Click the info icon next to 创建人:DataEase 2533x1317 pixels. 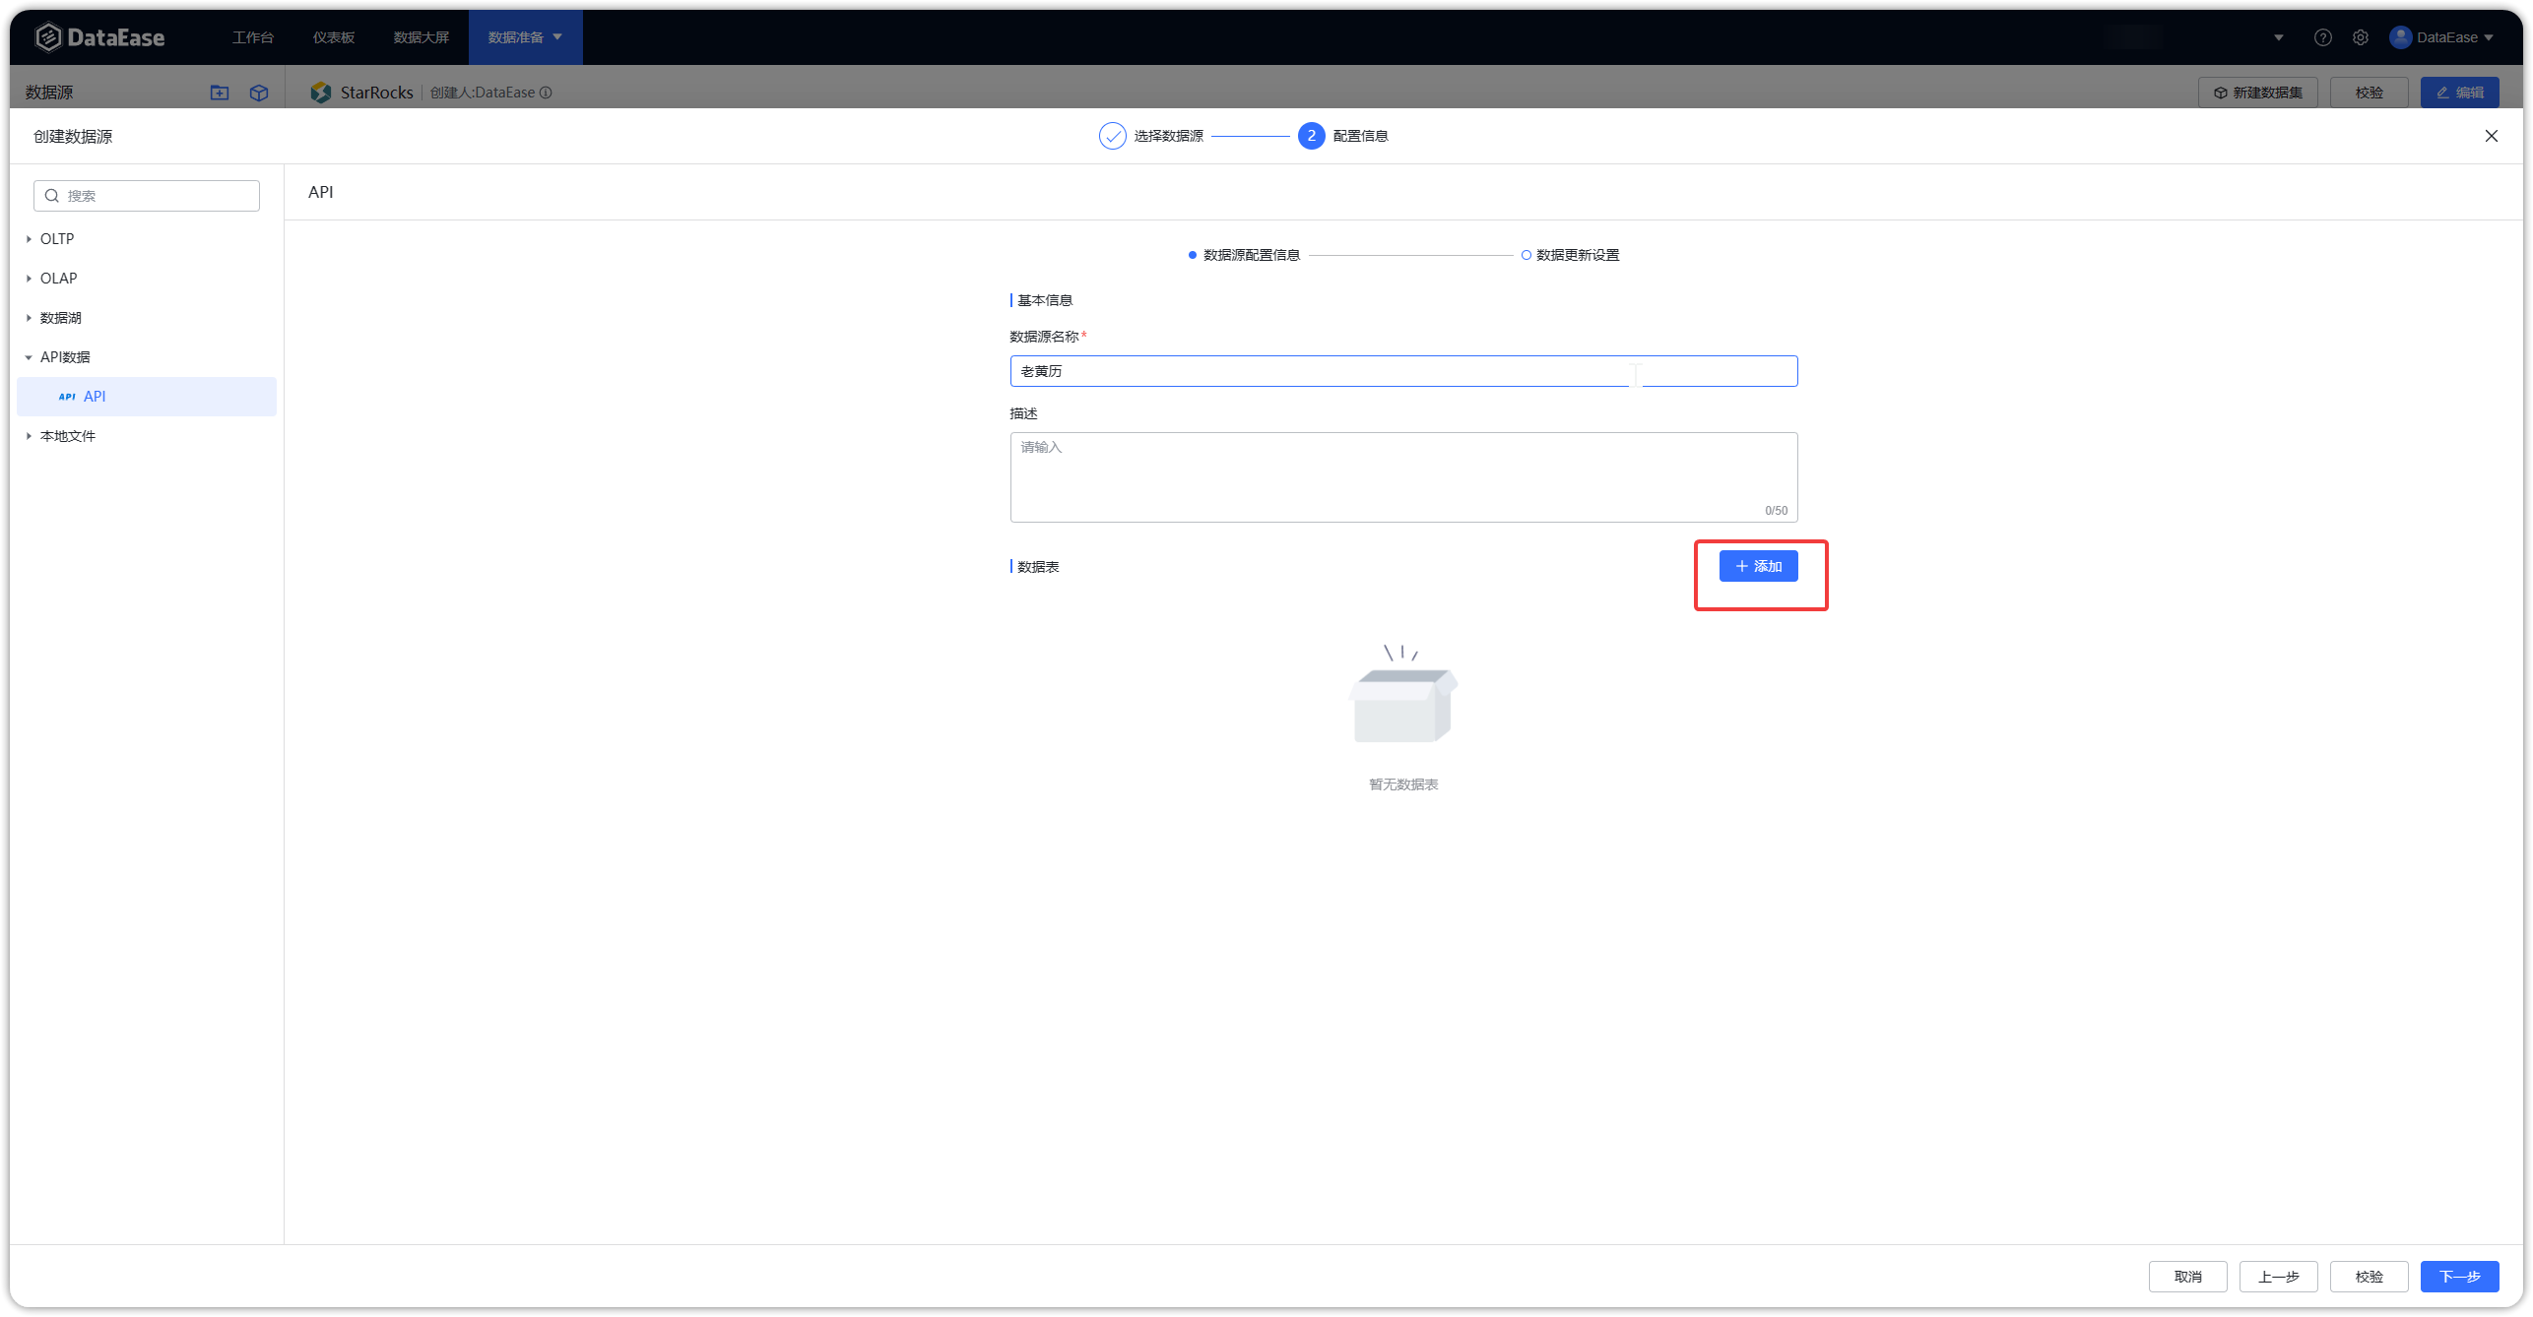[x=548, y=93]
